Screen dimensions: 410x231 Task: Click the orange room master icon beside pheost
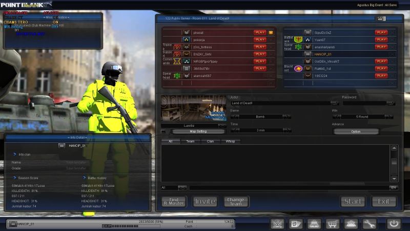271,32
